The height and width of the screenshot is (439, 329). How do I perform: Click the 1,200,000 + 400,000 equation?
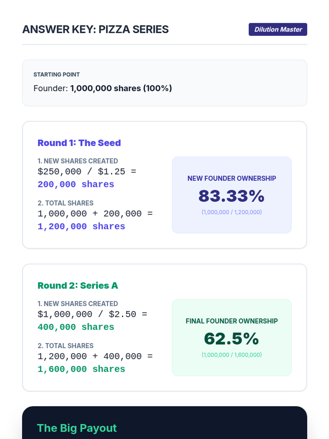coord(95,356)
